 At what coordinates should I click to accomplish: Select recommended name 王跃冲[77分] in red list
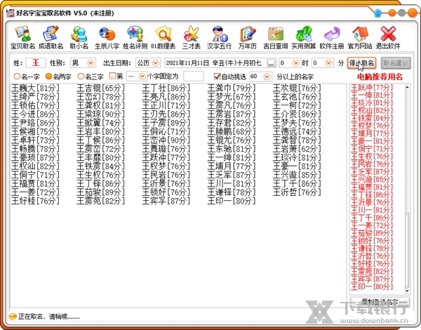[x=372, y=88]
